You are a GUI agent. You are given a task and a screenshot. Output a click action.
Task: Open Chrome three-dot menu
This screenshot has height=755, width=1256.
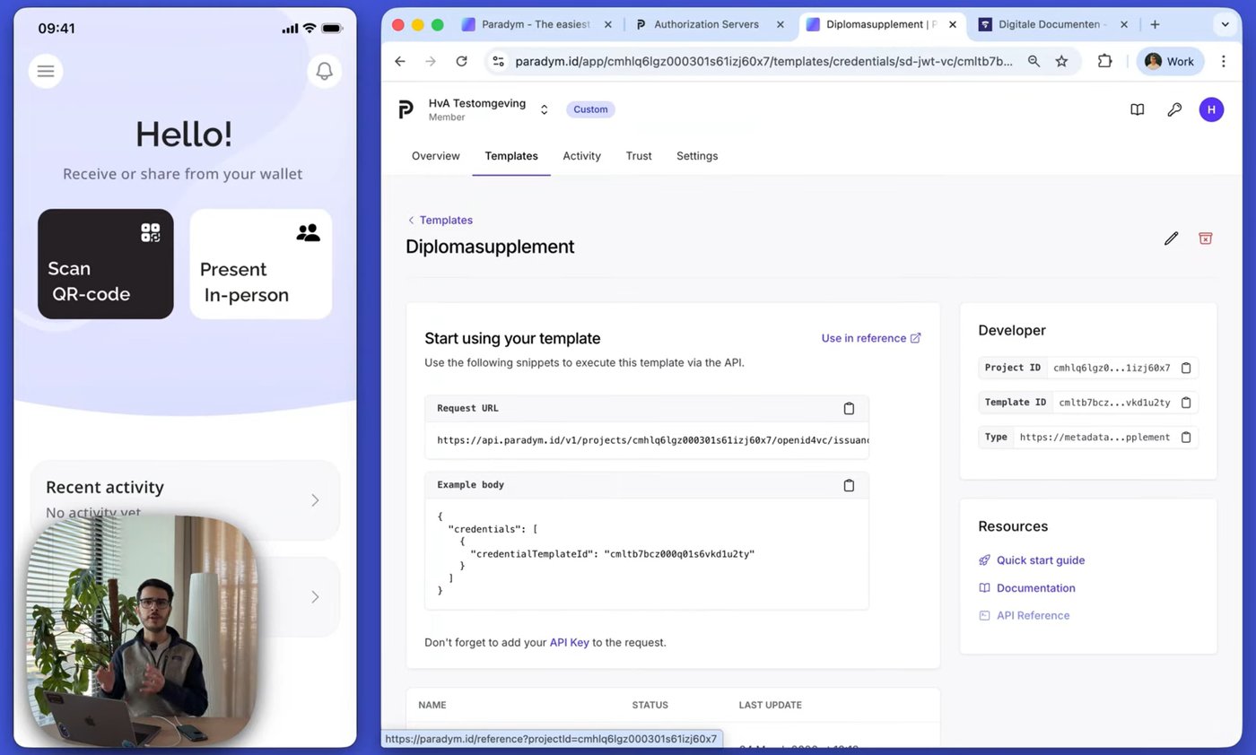click(x=1224, y=61)
